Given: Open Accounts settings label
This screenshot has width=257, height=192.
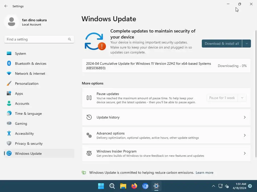Looking at the screenshot, I should coord(22,103).
